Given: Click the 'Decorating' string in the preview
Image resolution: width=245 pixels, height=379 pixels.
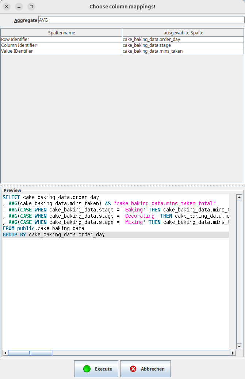Looking at the screenshot, I should click(x=140, y=216).
